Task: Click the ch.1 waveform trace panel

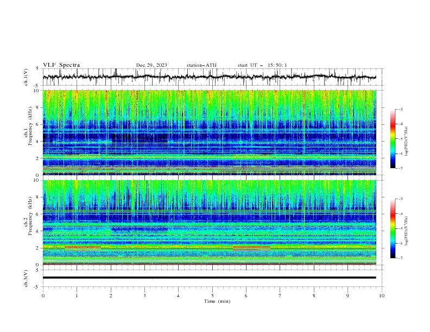Action: click(x=213, y=77)
